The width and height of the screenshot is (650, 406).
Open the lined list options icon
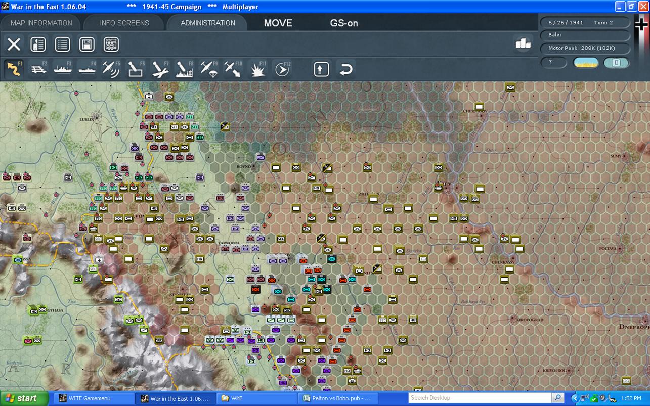(x=62, y=44)
